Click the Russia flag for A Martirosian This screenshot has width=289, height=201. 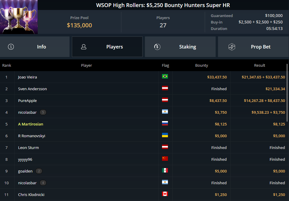tap(165, 123)
